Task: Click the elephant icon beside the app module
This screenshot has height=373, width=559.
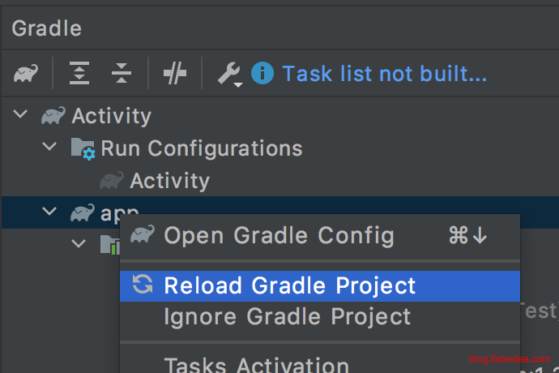Action: tap(83, 212)
